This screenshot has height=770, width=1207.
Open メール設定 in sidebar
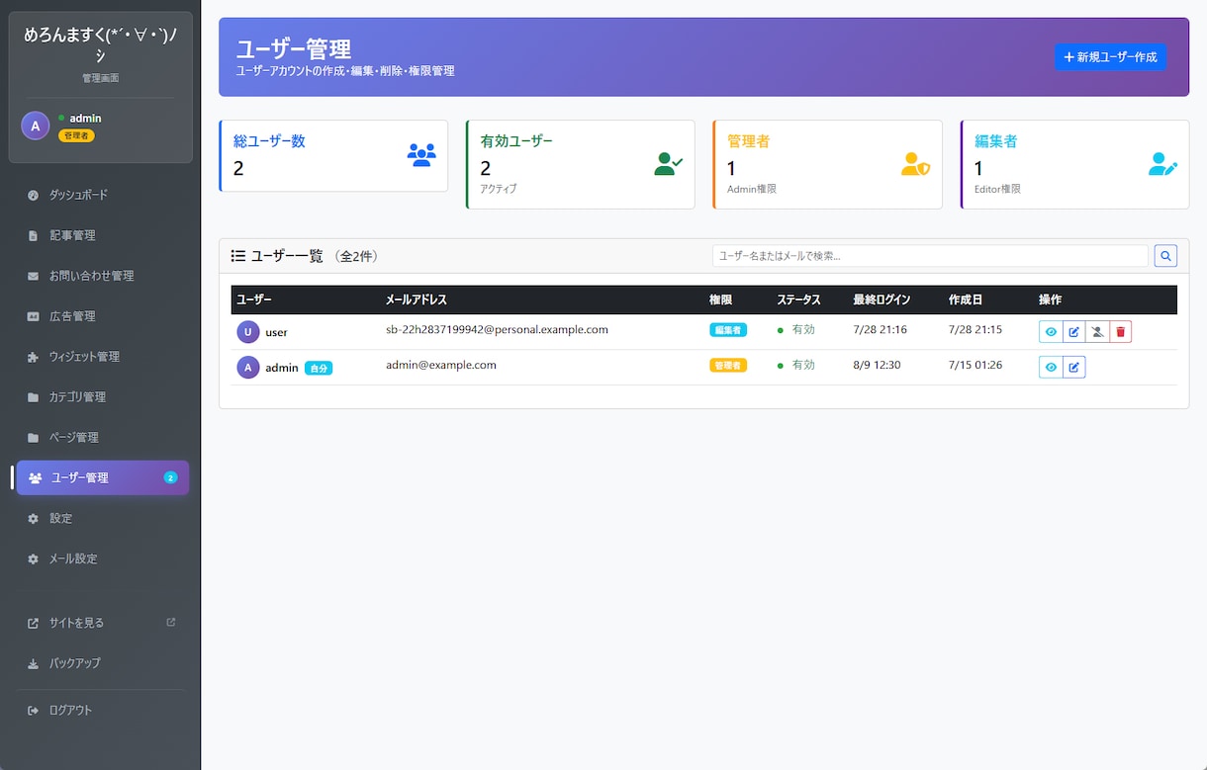pos(101,558)
